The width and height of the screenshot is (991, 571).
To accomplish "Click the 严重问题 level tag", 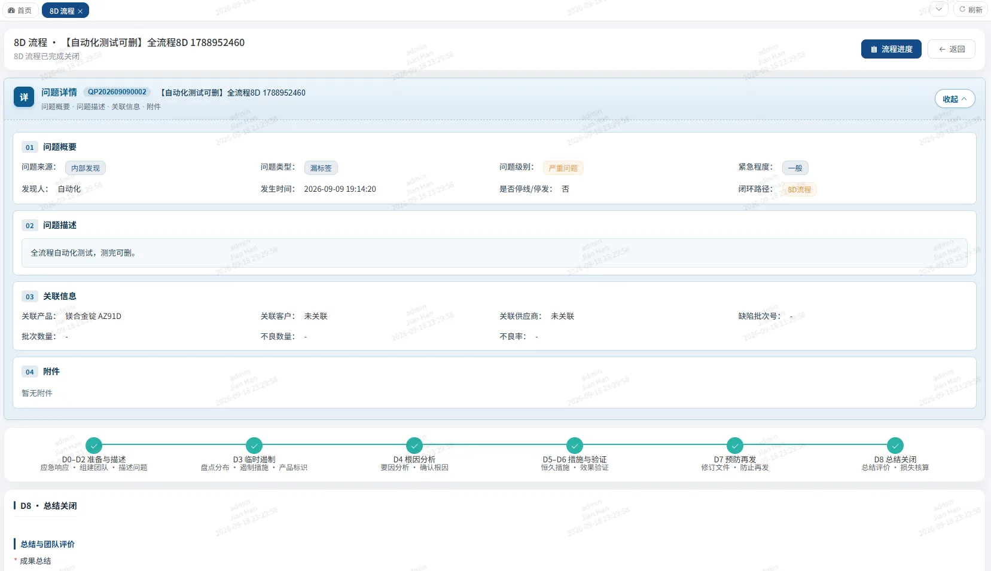I will pos(563,168).
